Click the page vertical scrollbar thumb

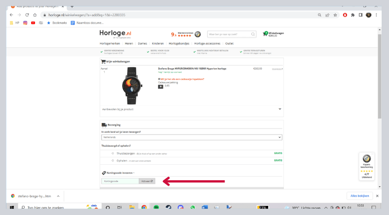(379, 76)
